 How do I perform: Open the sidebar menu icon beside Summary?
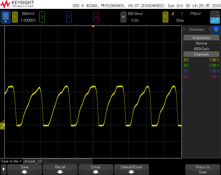click(216, 29)
